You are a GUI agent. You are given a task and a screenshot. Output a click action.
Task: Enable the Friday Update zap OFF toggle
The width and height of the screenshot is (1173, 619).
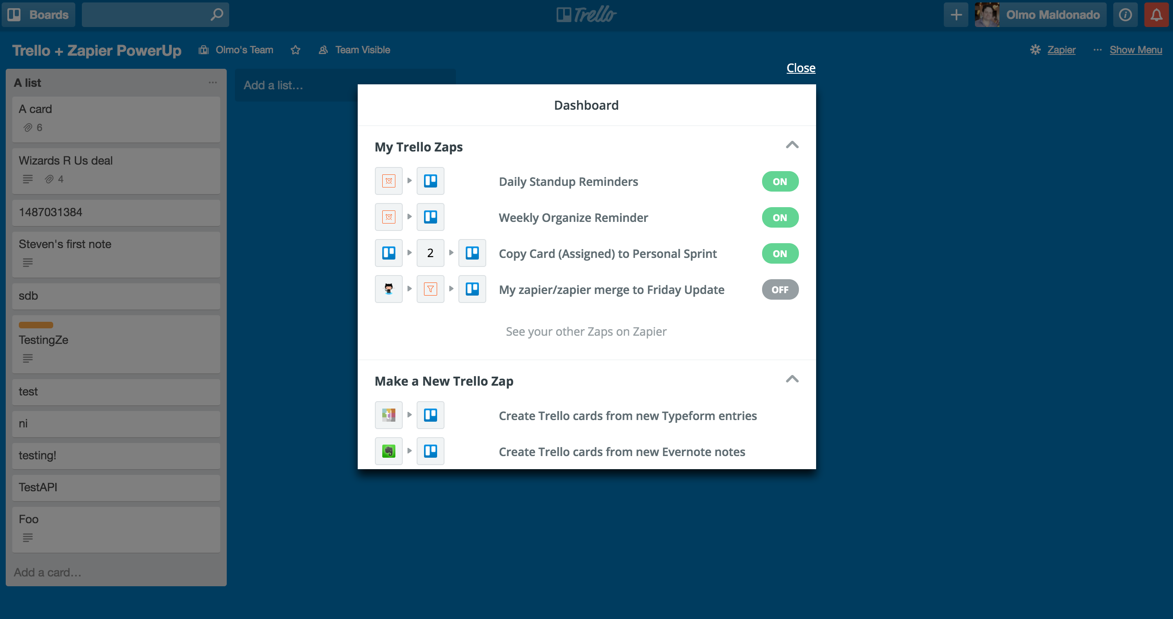tap(780, 289)
